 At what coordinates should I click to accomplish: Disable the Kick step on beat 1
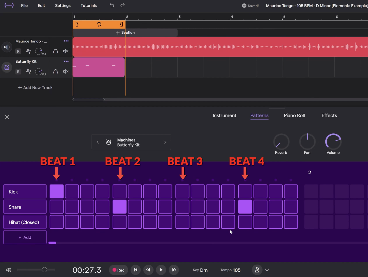(x=57, y=191)
